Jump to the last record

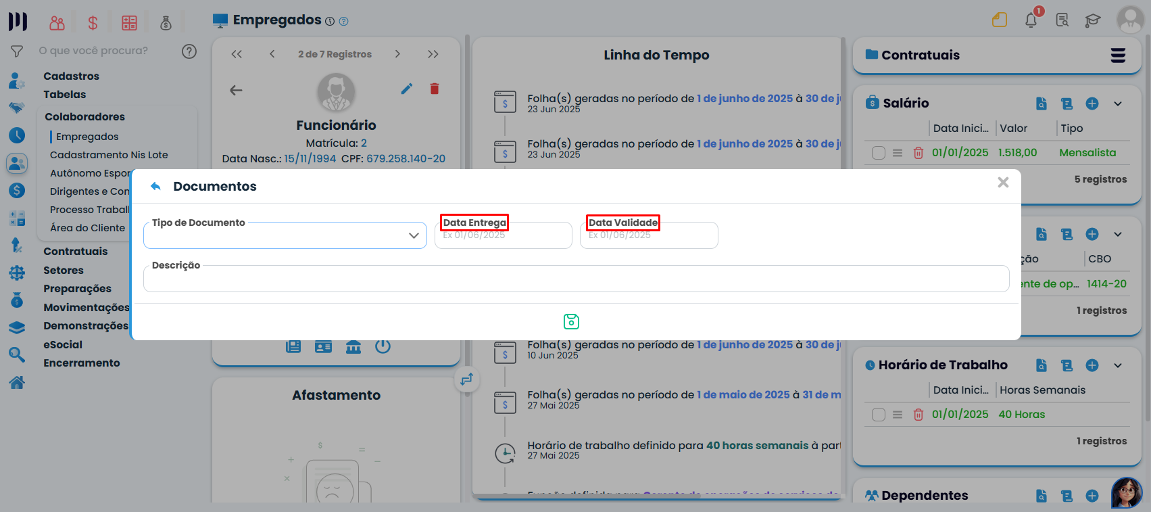click(433, 54)
